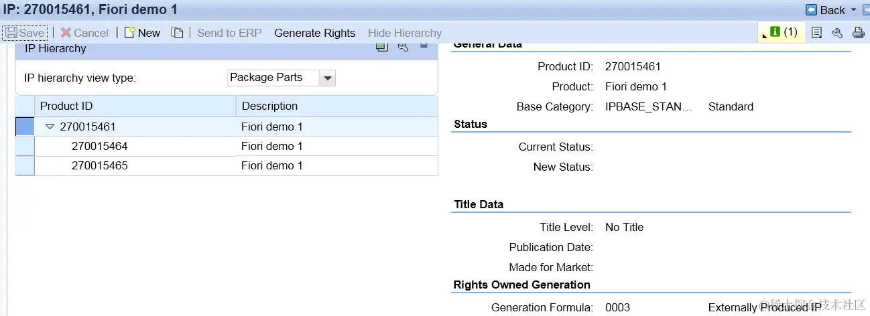Click the Product value Fiori demo 1 in General Data
Viewport: 870px width, 316px height.
point(635,86)
